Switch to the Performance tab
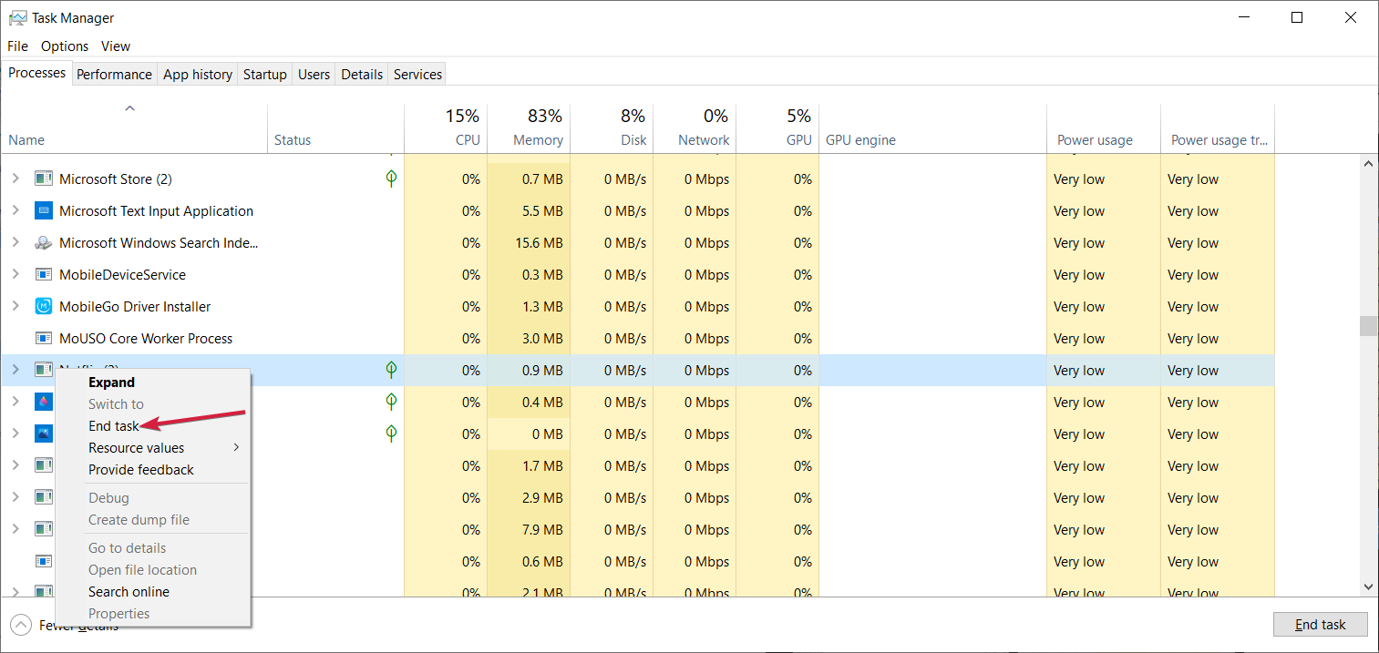 click(114, 75)
